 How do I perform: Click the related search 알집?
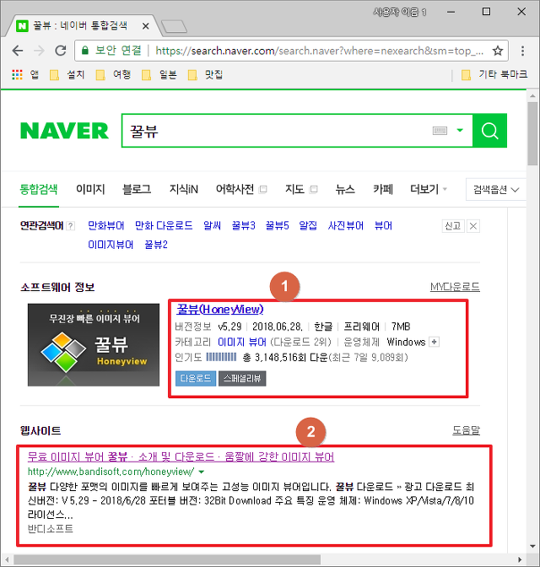coord(308,225)
